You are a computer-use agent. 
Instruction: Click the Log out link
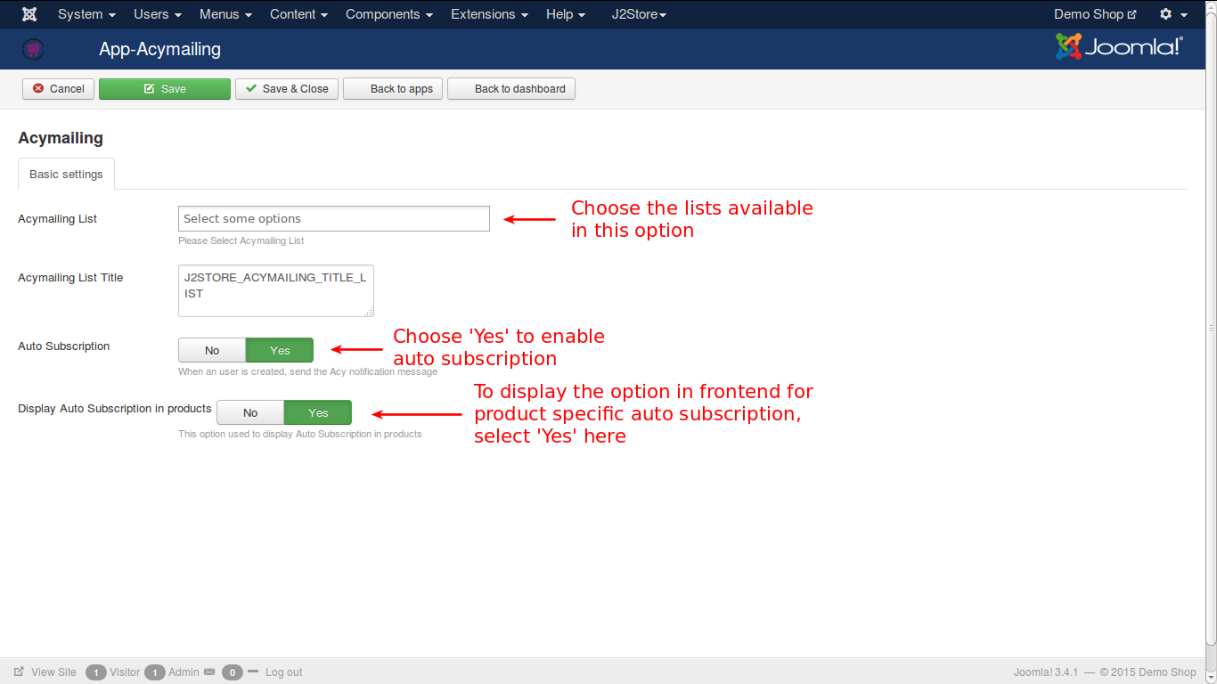[x=283, y=672]
